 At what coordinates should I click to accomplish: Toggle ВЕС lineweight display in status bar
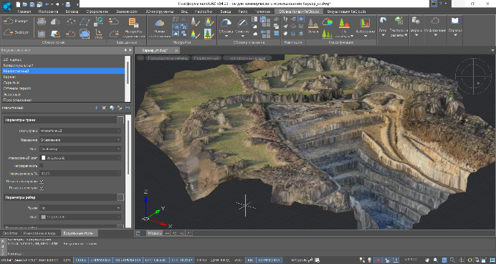point(250,260)
